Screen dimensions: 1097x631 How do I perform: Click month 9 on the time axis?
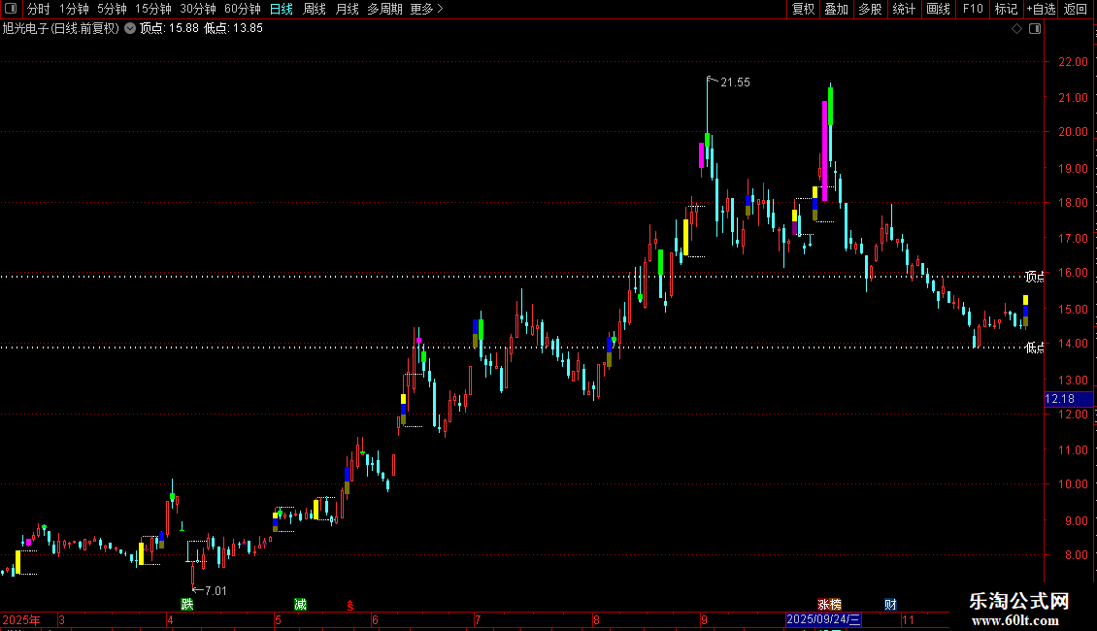point(704,619)
